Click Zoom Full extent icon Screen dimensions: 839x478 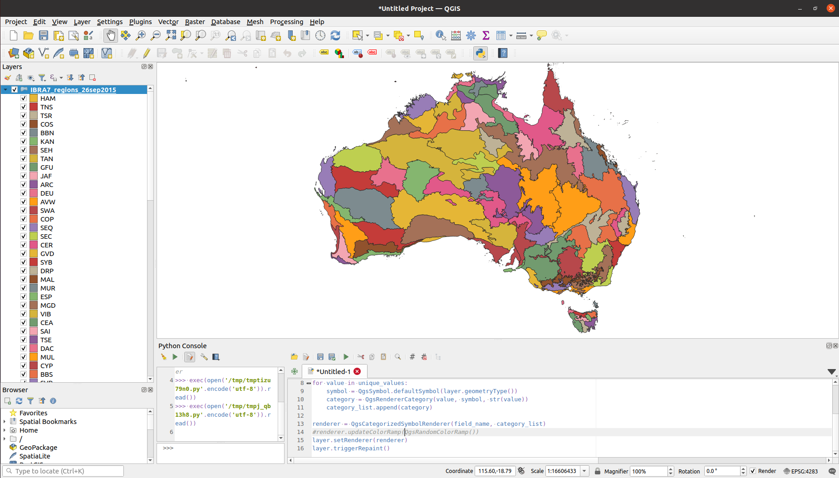[171, 35]
